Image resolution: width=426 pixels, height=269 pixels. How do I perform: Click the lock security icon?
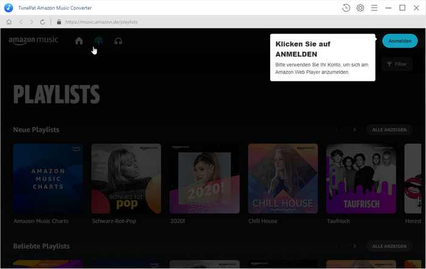59,22
